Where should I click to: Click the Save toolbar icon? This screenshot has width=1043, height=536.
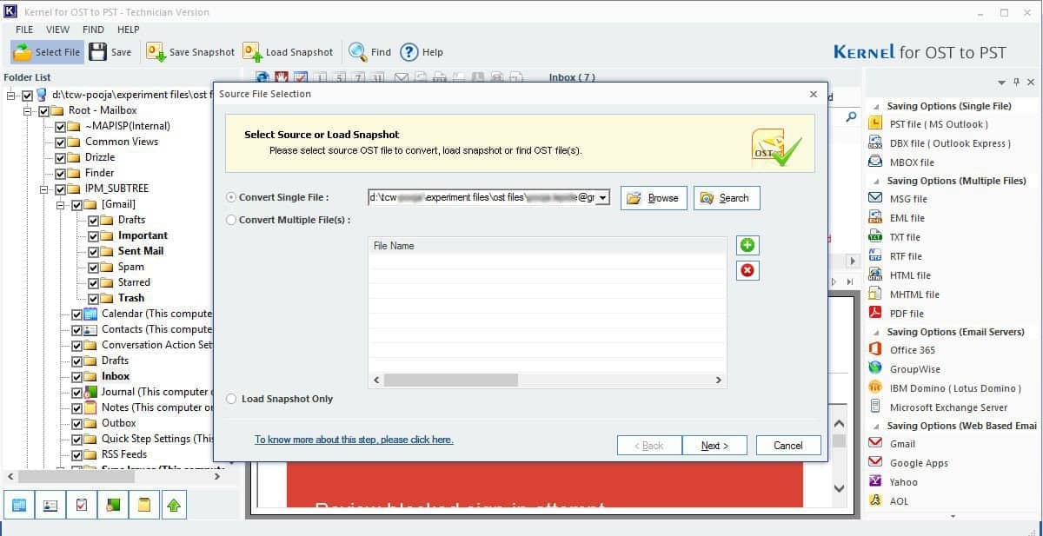pyautogui.click(x=110, y=52)
